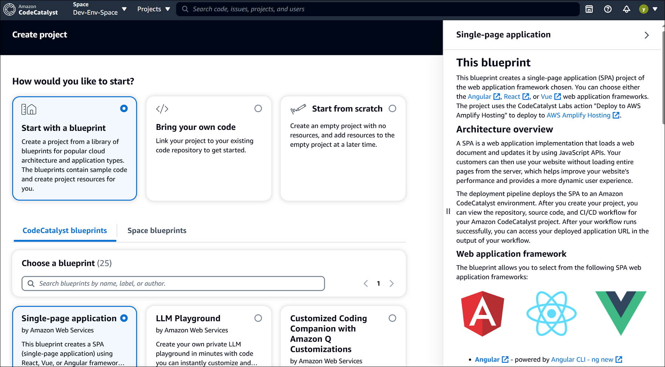The height and width of the screenshot is (367, 665).
Task: Go to next blueprints page
Action: (x=392, y=283)
